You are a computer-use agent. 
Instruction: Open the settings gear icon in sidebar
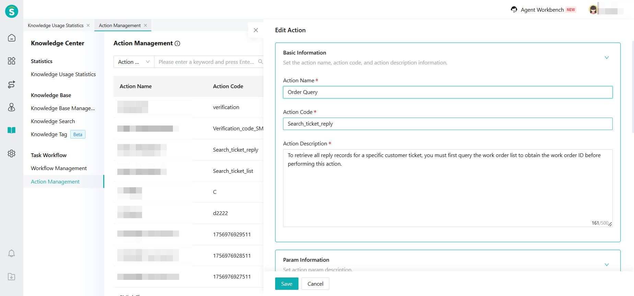click(12, 153)
